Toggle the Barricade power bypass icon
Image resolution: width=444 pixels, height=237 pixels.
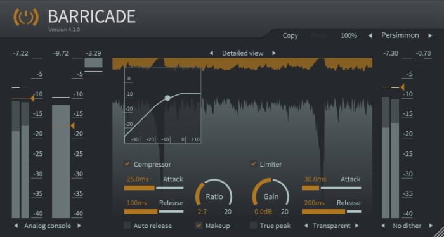click(x=26, y=18)
